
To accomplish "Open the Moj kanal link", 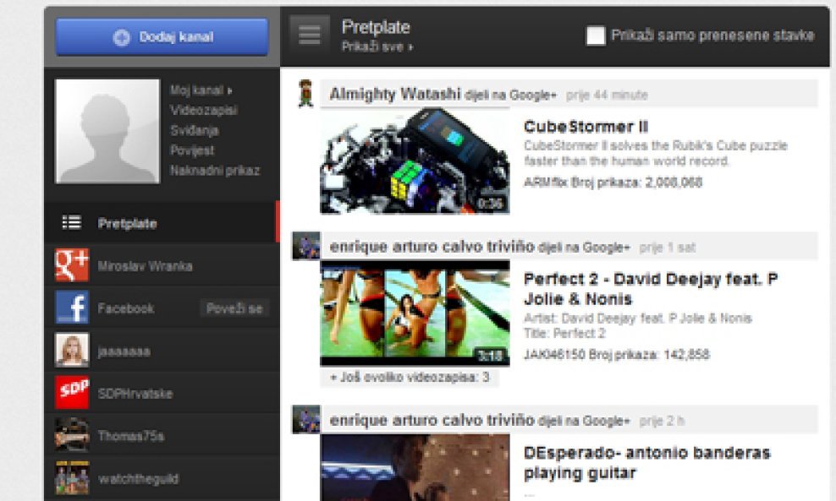I will tap(201, 90).
